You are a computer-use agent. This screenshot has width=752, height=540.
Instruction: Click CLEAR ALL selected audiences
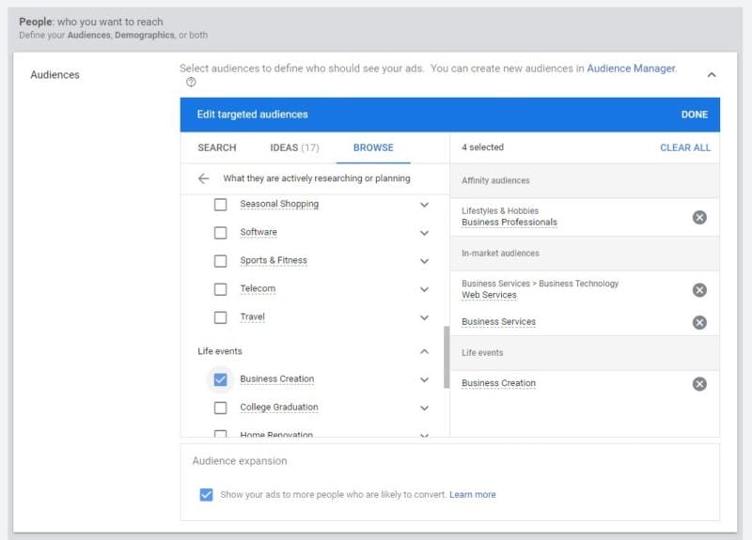point(685,147)
